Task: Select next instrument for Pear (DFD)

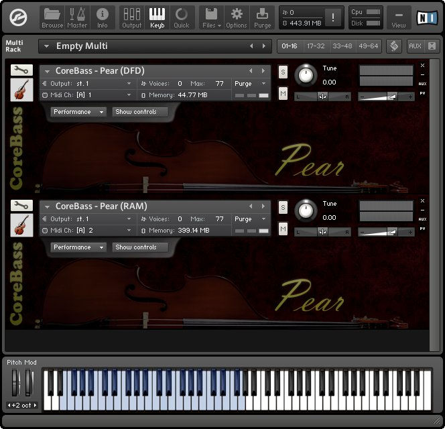Action: click(263, 70)
